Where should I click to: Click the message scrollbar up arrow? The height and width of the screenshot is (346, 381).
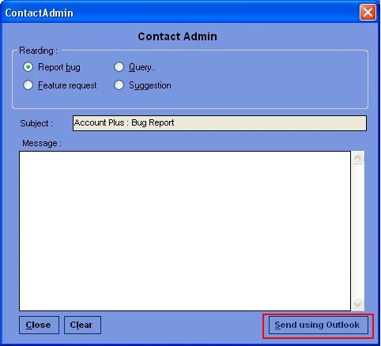[x=358, y=158]
